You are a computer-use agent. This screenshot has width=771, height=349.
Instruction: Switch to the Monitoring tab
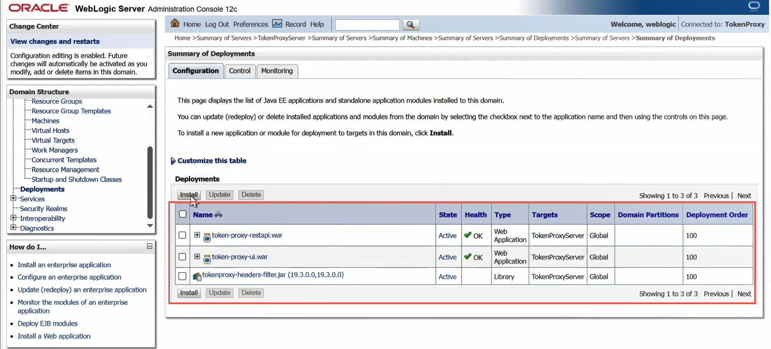pos(277,71)
